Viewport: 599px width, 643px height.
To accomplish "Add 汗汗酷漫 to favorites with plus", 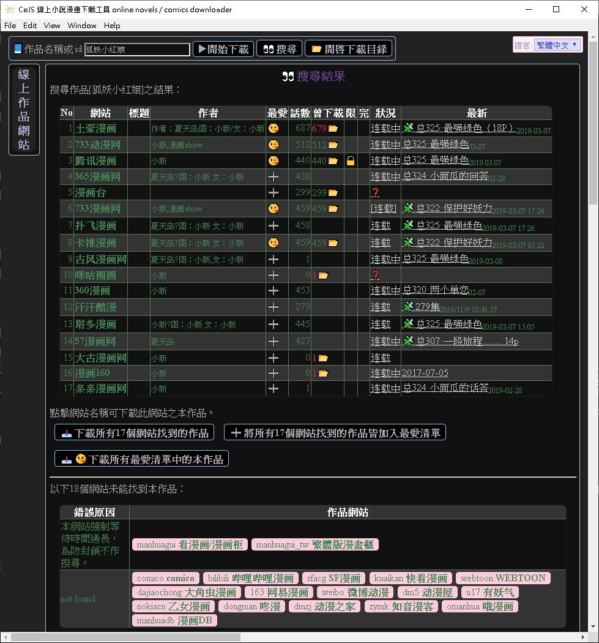I will [x=273, y=307].
